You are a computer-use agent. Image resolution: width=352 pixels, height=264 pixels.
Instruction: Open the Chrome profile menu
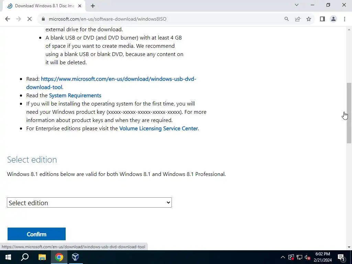(333, 19)
